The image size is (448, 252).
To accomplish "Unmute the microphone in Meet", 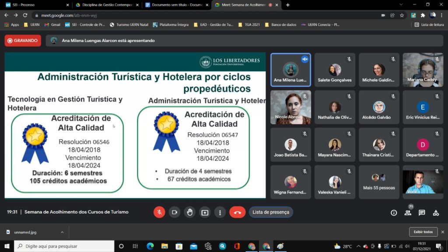I will click(x=159, y=212).
